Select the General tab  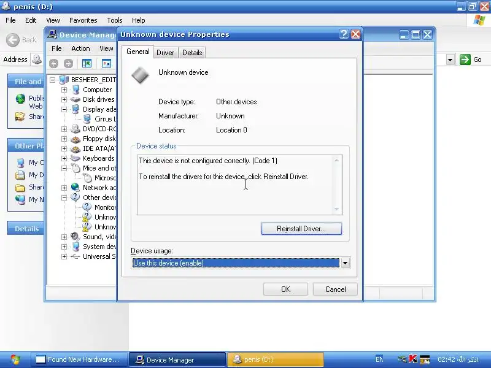[x=137, y=52]
